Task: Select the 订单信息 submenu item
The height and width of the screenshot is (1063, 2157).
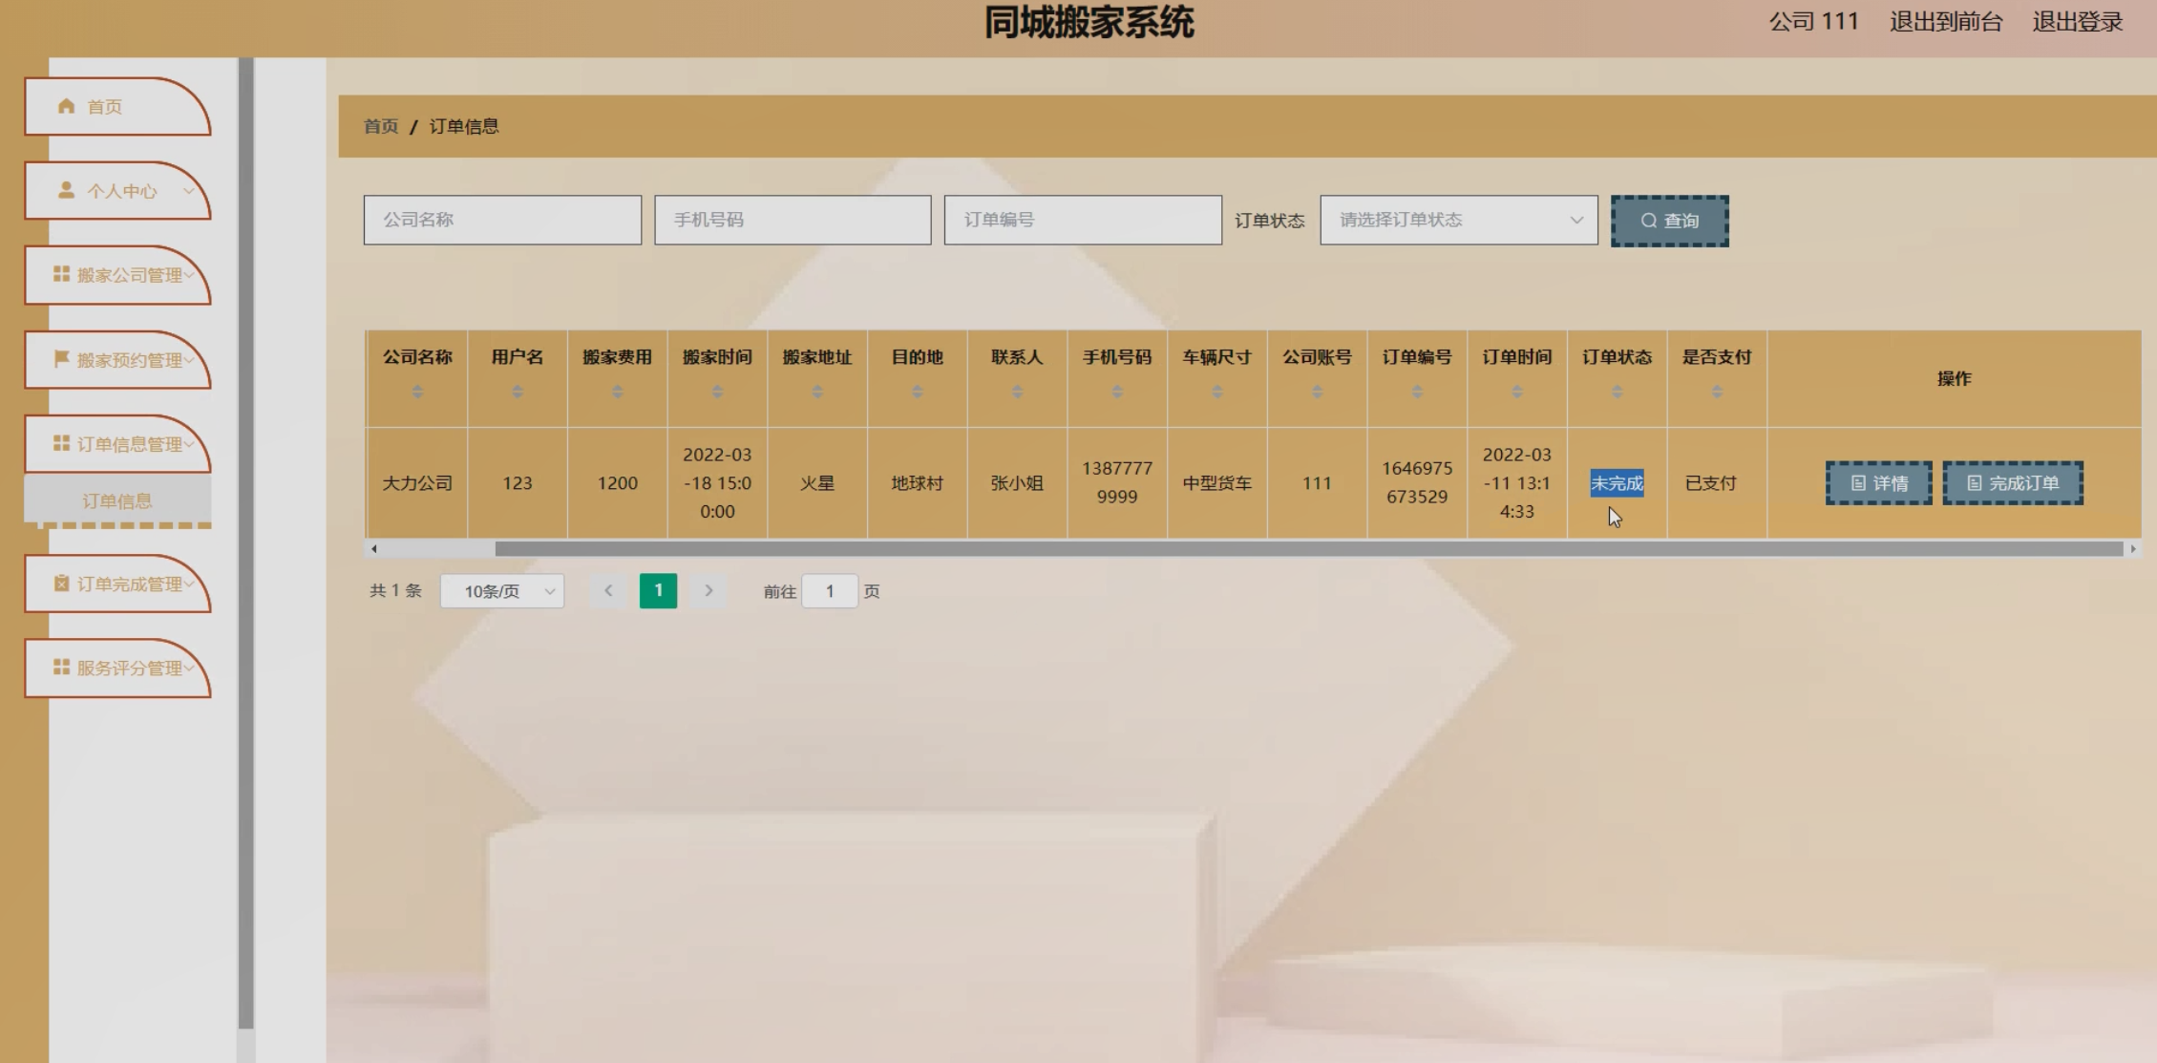Action: (x=117, y=500)
